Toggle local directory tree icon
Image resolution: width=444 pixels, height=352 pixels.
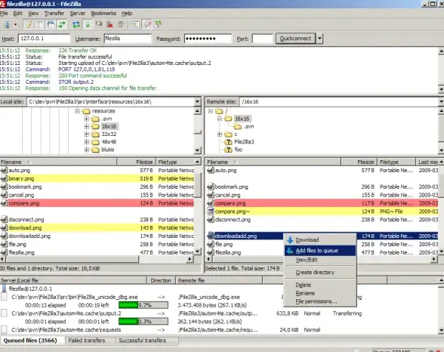click(x=39, y=25)
